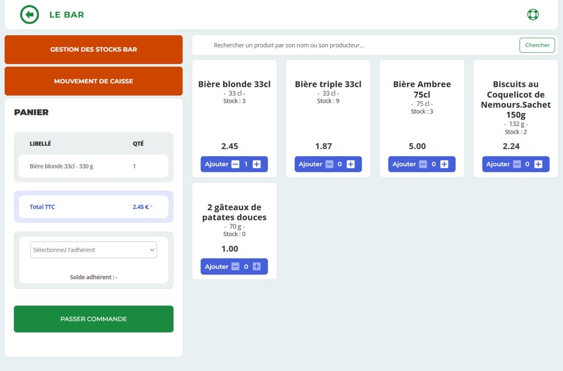The width and height of the screenshot is (563, 371).
Task: Click the Chercher search button
Action: pos(537,45)
